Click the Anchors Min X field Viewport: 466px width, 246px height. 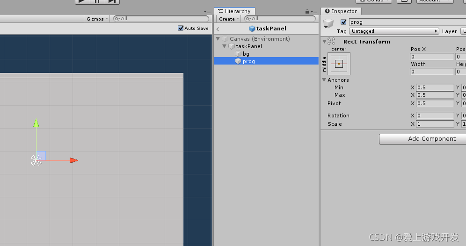point(435,87)
